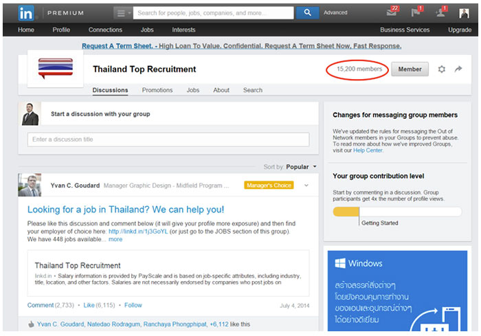
Task: Click the LinkedIn logo icon
Action: click(26, 13)
